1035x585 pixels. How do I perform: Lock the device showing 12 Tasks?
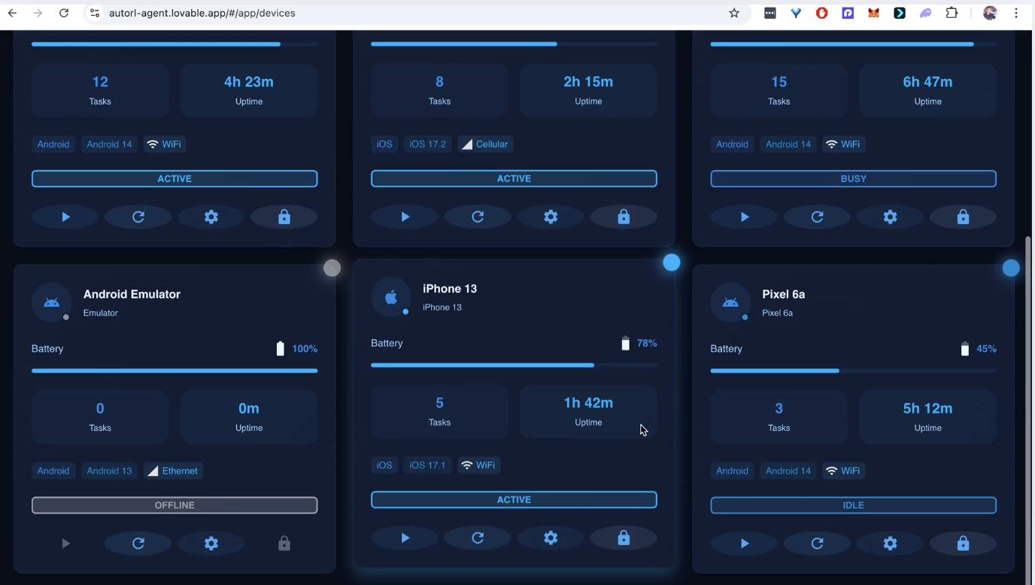pos(284,217)
